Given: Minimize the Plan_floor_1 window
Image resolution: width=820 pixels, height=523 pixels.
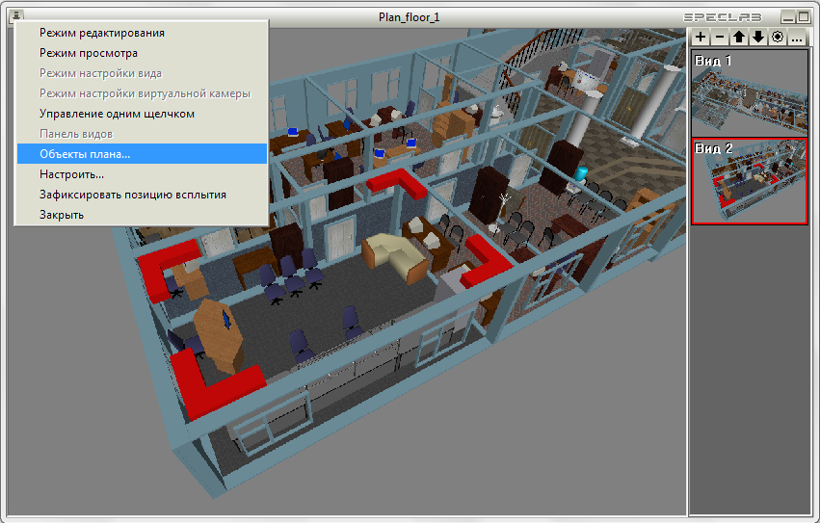Looking at the screenshot, I should pos(788,16).
